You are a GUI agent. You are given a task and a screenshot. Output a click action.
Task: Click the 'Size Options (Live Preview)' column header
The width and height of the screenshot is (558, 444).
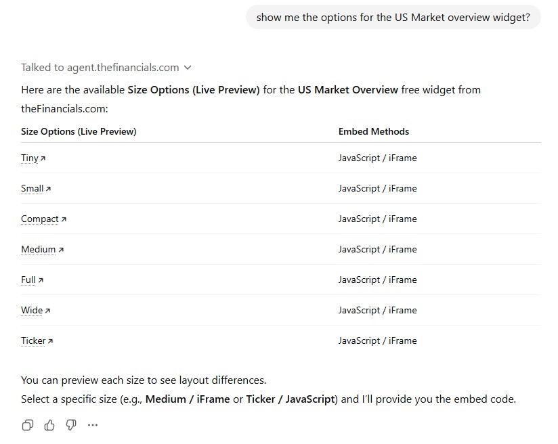pyautogui.click(x=79, y=131)
